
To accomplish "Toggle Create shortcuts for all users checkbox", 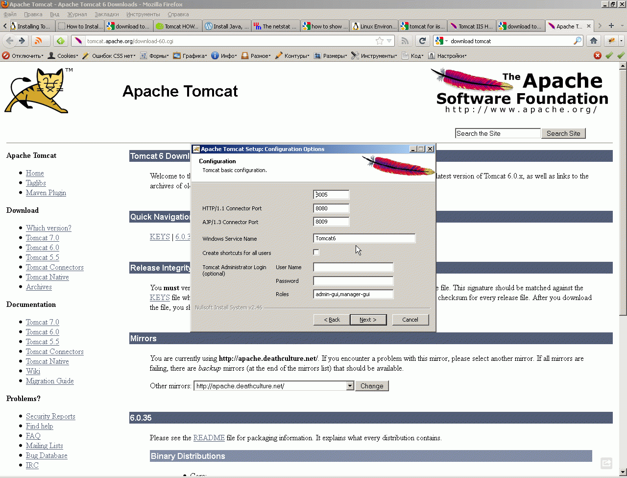I will pyautogui.click(x=316, y=252).
